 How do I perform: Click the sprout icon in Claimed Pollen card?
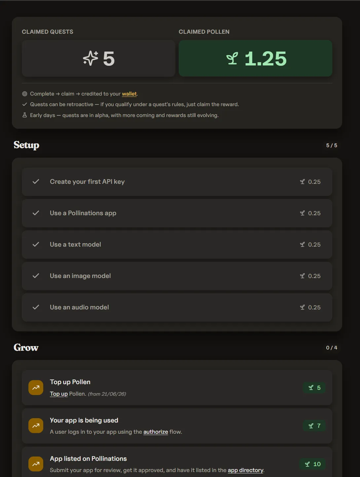tap(232, 59)
